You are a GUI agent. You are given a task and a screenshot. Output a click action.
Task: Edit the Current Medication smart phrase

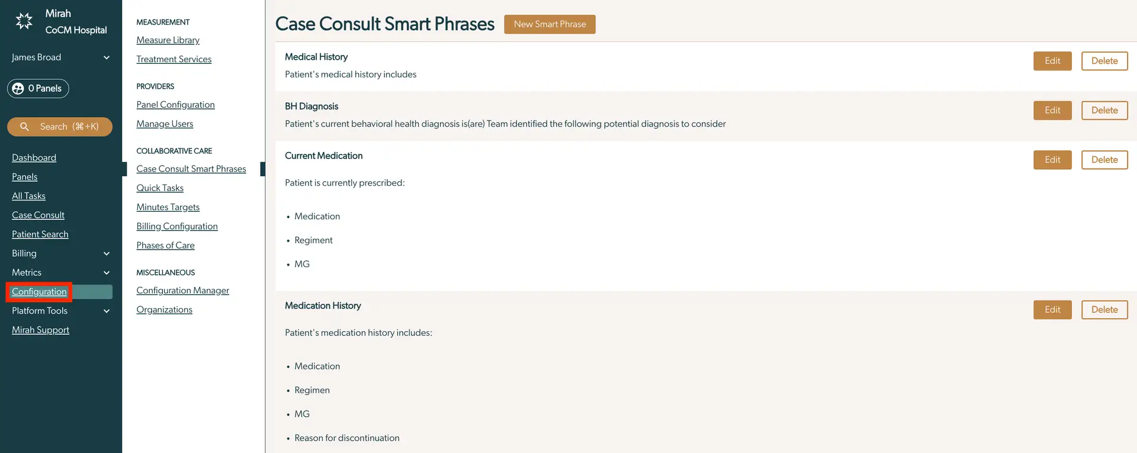point(1052,160)
